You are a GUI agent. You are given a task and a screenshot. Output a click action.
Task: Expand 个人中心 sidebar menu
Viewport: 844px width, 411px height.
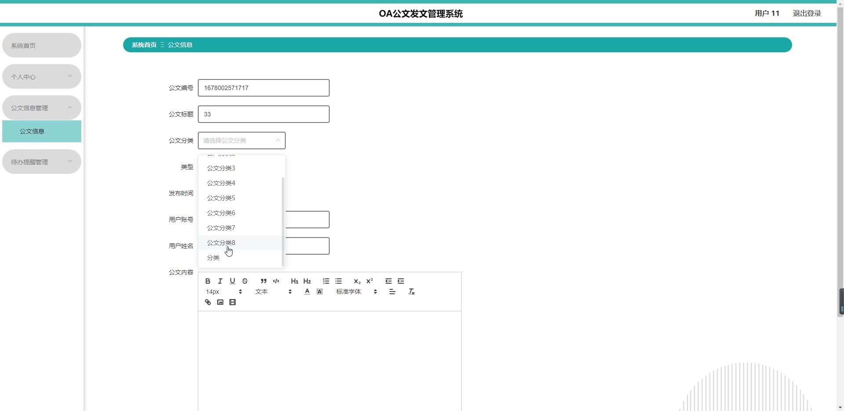point(42,76)
